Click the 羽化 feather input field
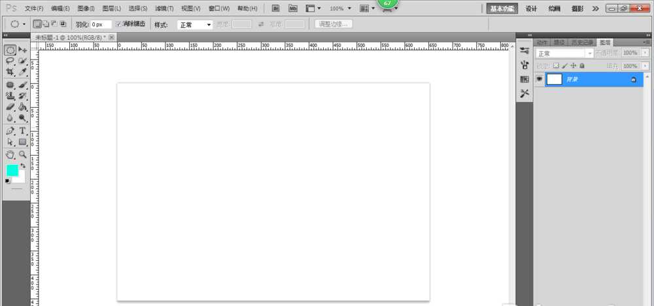654x306 pixels. click(101, 25)
